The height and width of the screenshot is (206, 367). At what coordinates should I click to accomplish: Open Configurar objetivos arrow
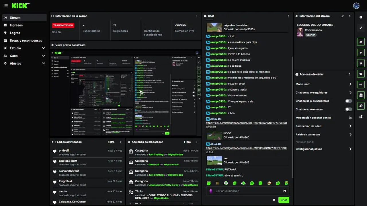click(x=350, y=149)
